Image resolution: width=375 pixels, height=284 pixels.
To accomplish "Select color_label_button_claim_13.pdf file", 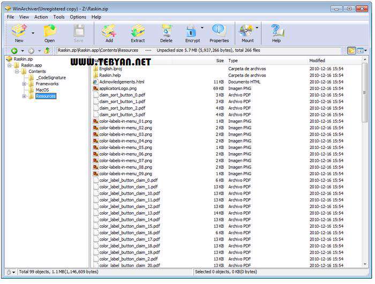I will click(x=227, y=213).
